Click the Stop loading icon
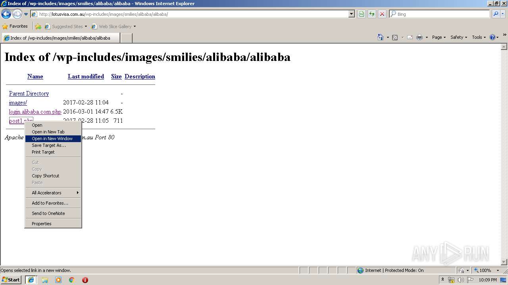This screenshot has width=508, height=285. tap(382, 14)
